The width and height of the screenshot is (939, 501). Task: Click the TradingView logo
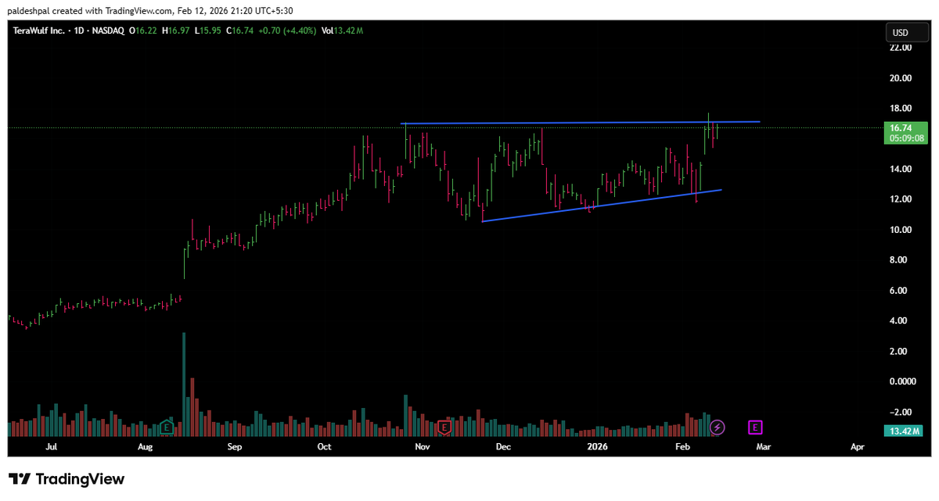[67, 479]
